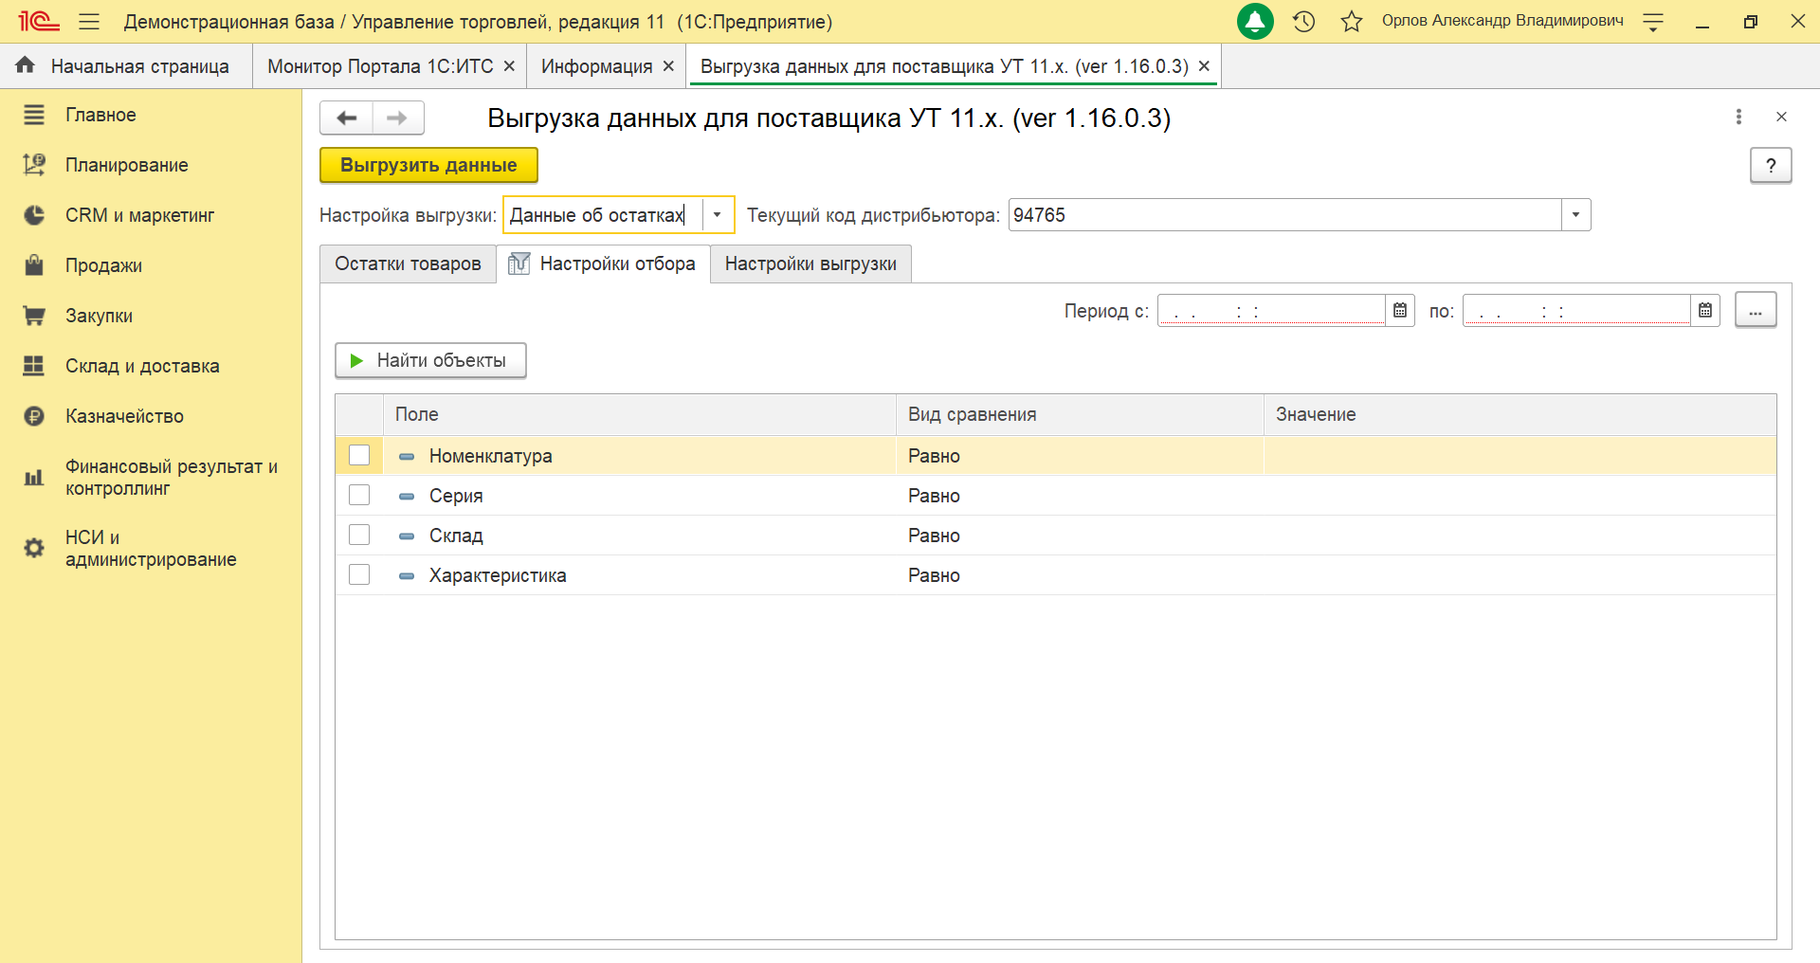Close the Выгрузка данных tab
The width and height of the screenshot is (1820, 963).
(1204, 66)
